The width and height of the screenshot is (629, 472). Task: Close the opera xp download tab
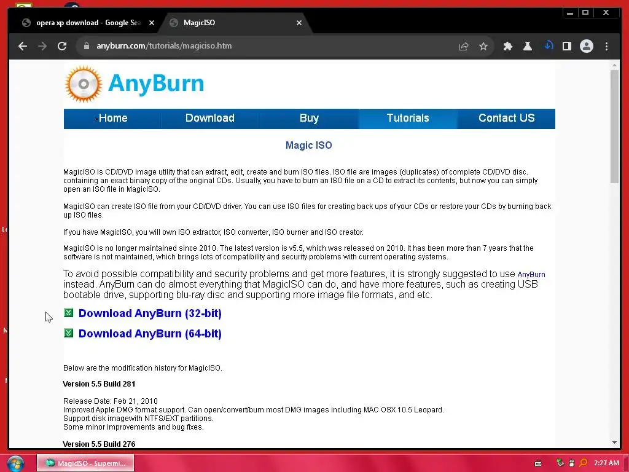[x=152, y=23]
